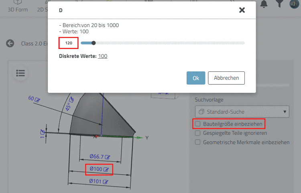
Task: Switch to the 3D Form tab
Action: (18, 7)
